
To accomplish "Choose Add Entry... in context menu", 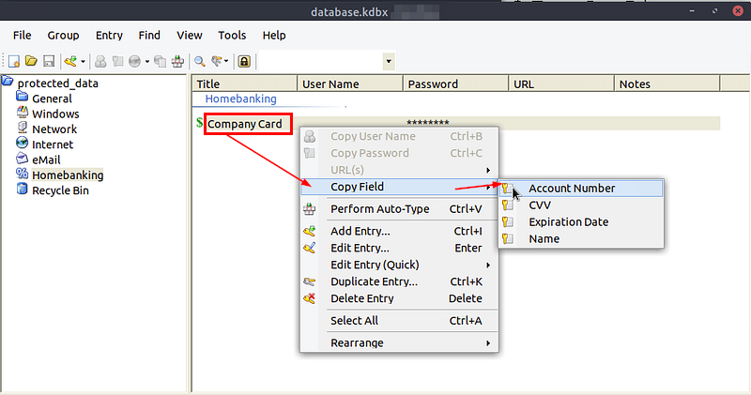I will (399, 231).
